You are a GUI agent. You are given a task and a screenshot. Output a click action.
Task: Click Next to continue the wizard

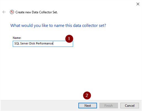[88, 105]
